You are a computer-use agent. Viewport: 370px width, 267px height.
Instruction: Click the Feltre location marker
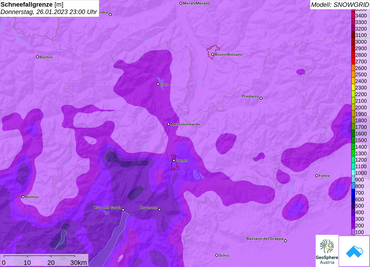click(x=317, y=176)
